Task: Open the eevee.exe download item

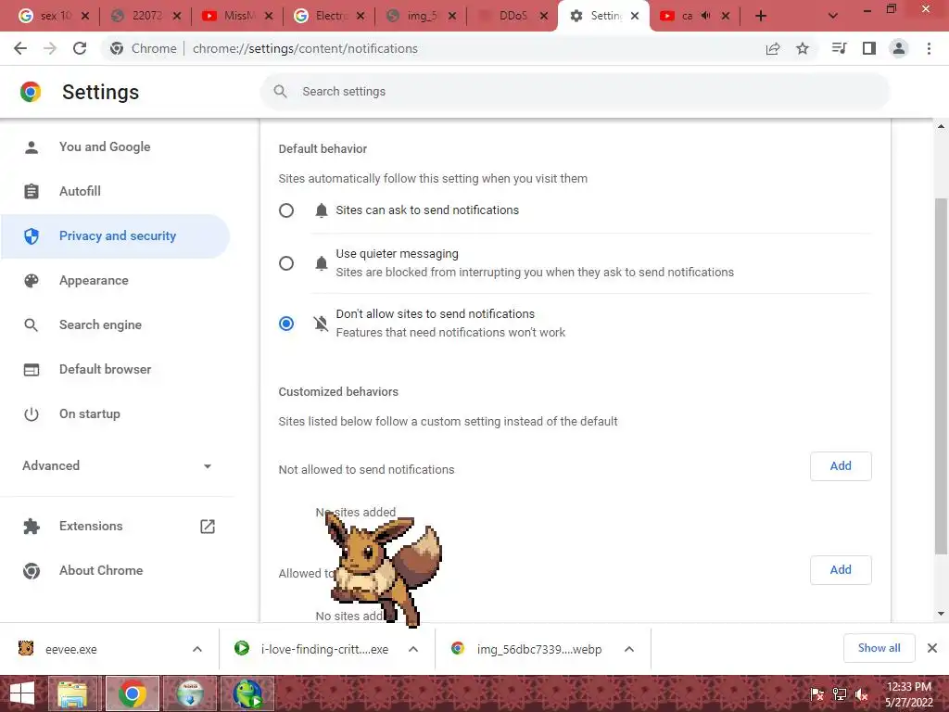Action: click(x=70, y=649)
